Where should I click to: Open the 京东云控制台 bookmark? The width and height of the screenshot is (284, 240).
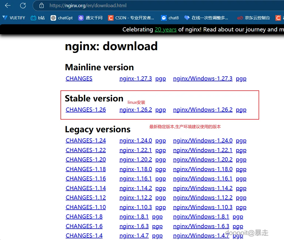pyautogui.click(x=254, y=18)
